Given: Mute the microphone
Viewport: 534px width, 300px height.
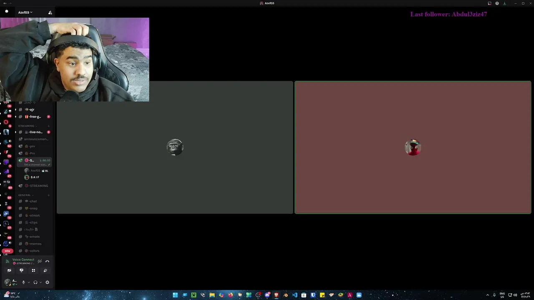Looking at the screenshot, I should click(23, 282).
